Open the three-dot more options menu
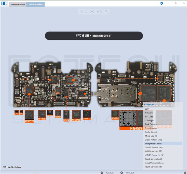The height and width of the screenshot is (174, 187). click(x=156, y=4)
